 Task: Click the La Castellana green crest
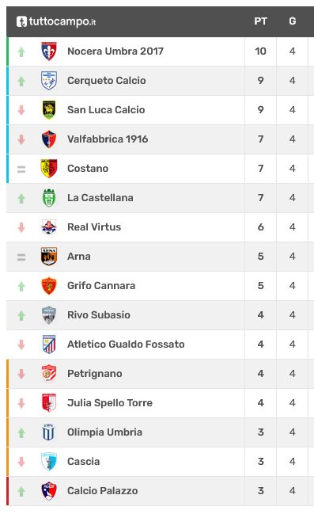[49, 198]
